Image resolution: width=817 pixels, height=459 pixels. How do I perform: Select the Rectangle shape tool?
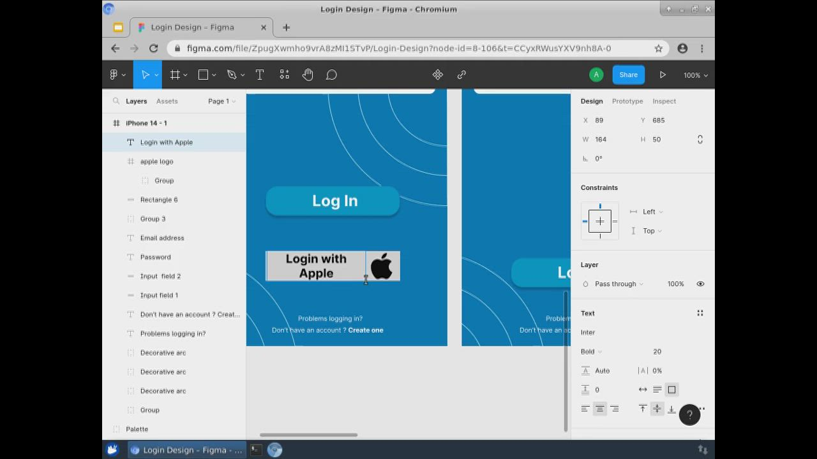(x=203, y=75)
